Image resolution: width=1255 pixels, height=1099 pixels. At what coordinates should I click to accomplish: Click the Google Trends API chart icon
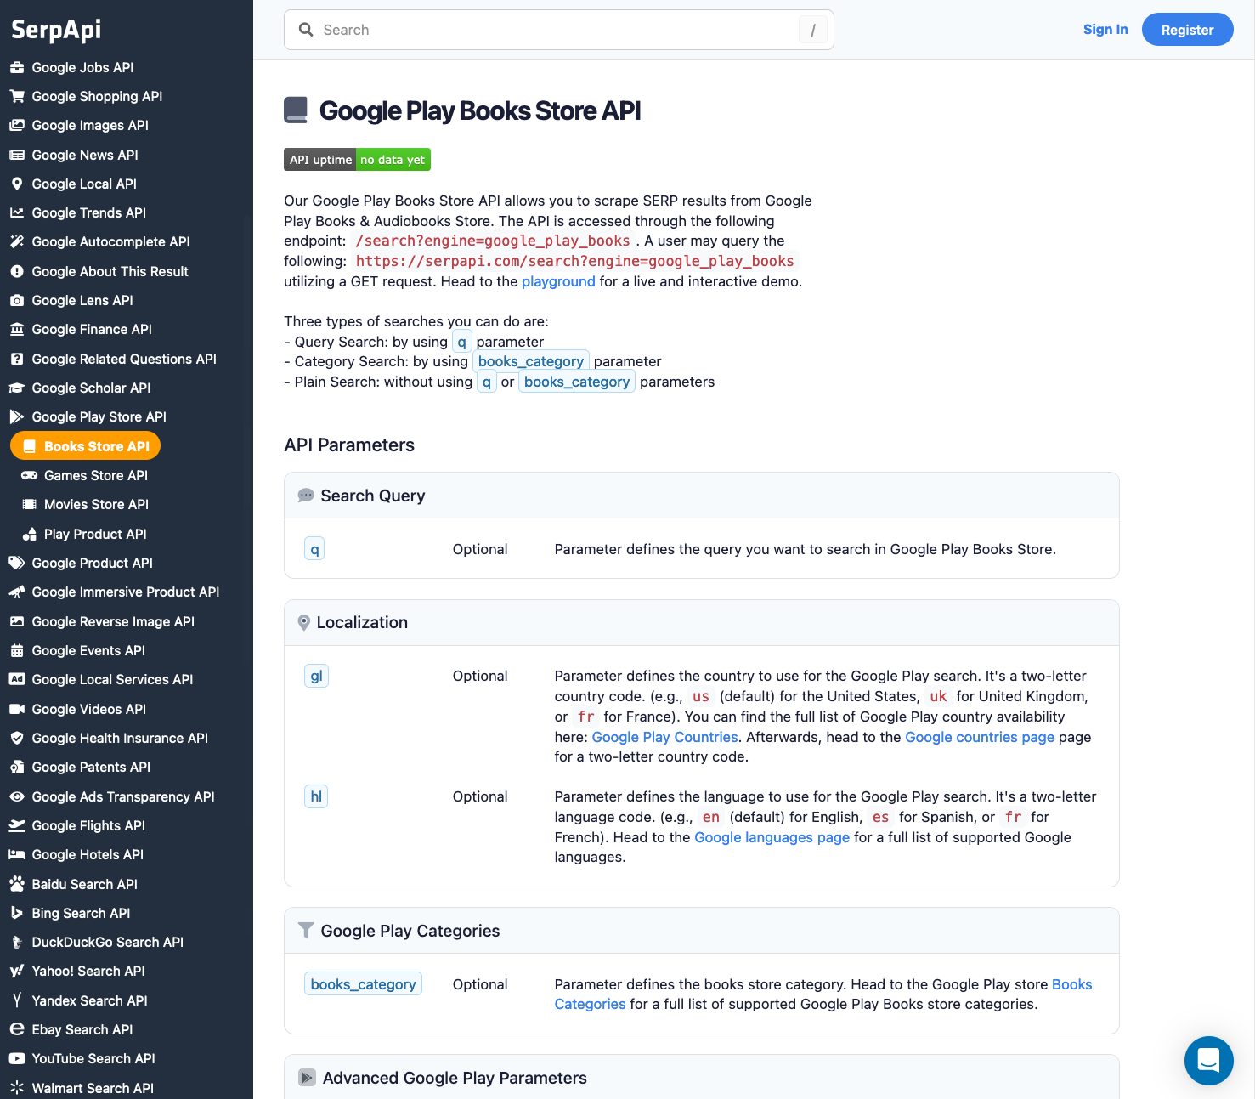(17, 212)
